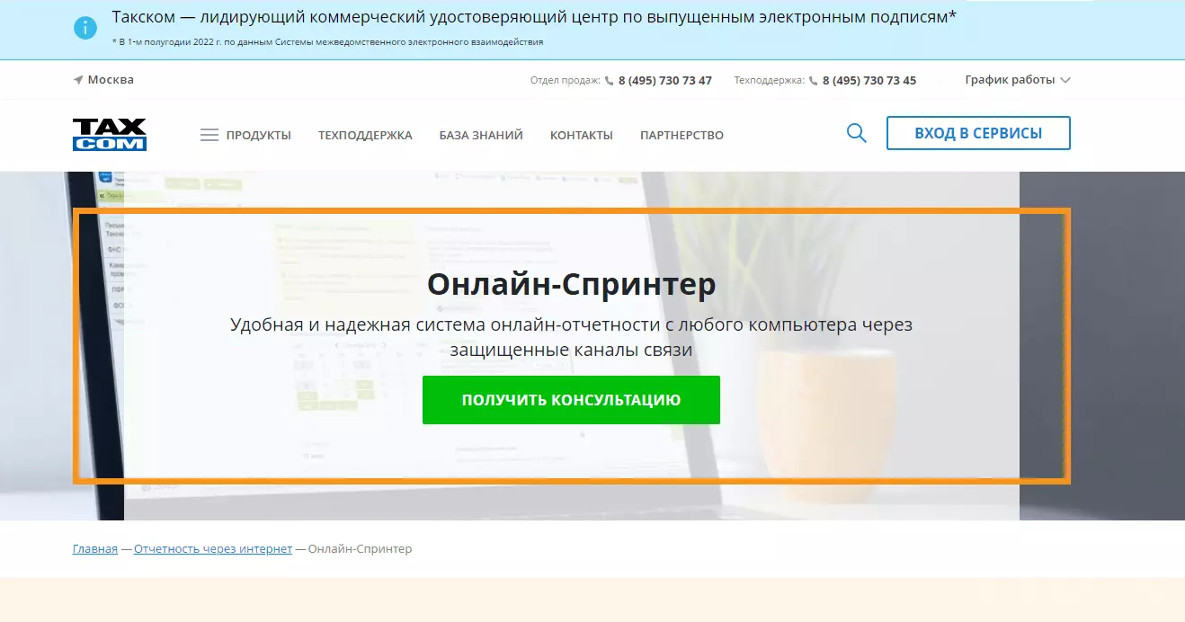Click the Получить консультацию green button
The width and height of the screenshot is (1185, 622).
point(571,400)
